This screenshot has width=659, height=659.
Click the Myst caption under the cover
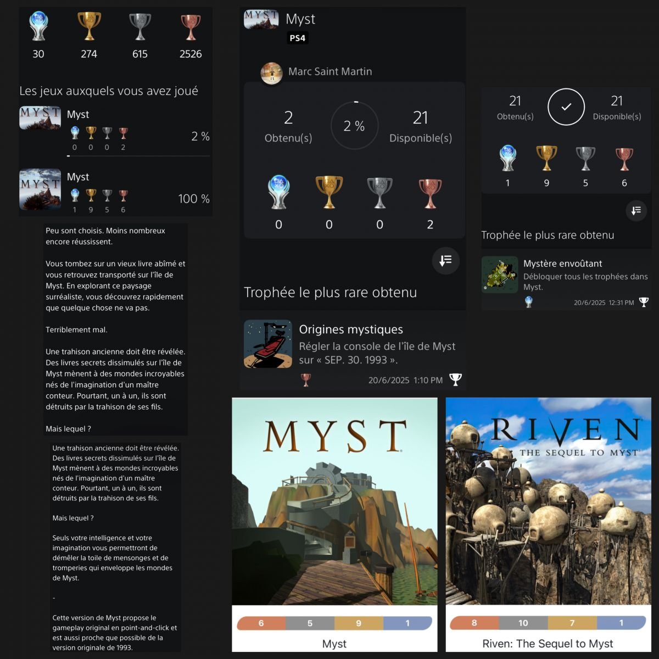pos(334,644)
